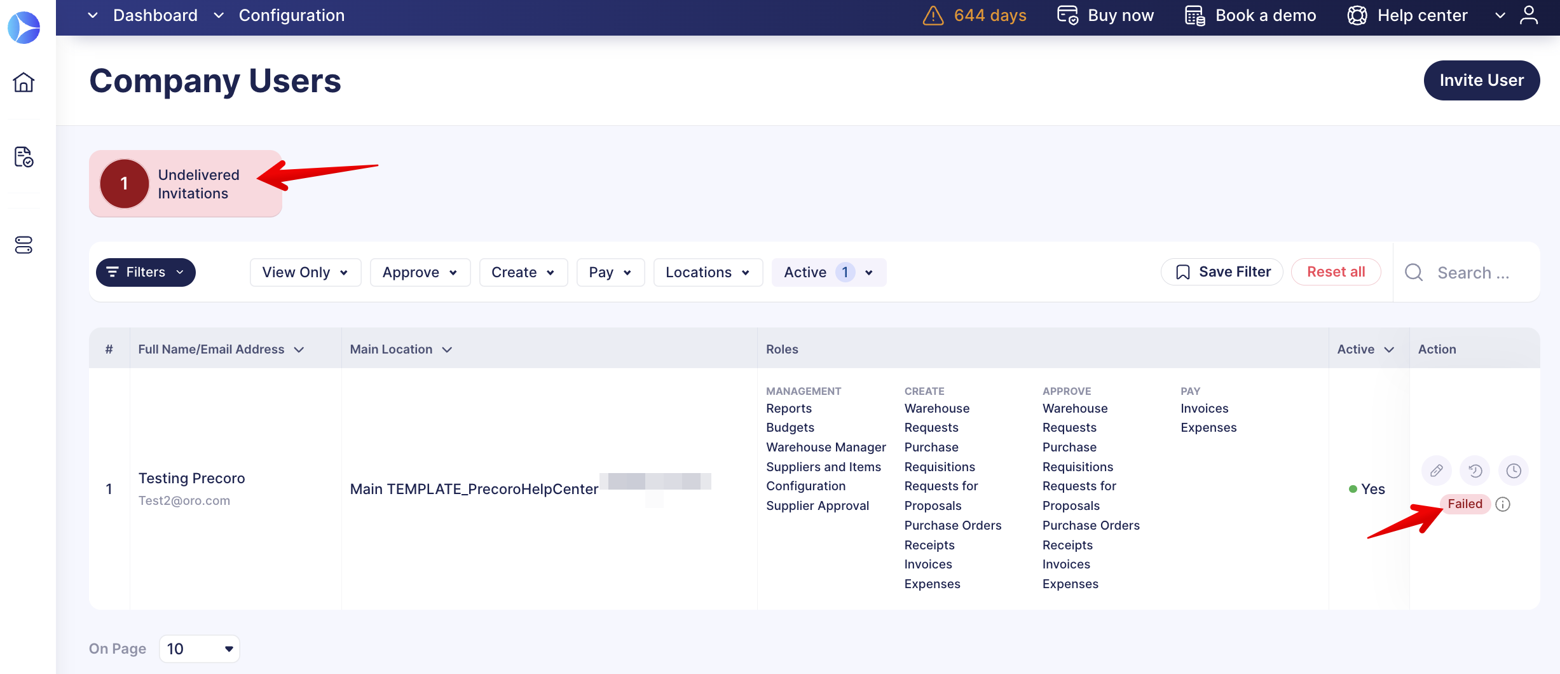Open the document approval sidebar icon
Viewport: 1560px width, 674px height.
(24, 156)
